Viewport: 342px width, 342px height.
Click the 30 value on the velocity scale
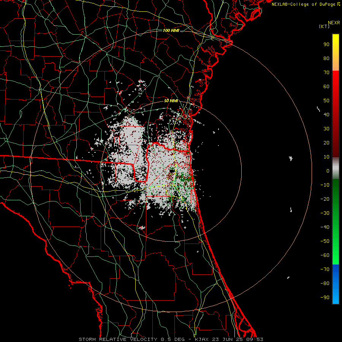[326, 129]
